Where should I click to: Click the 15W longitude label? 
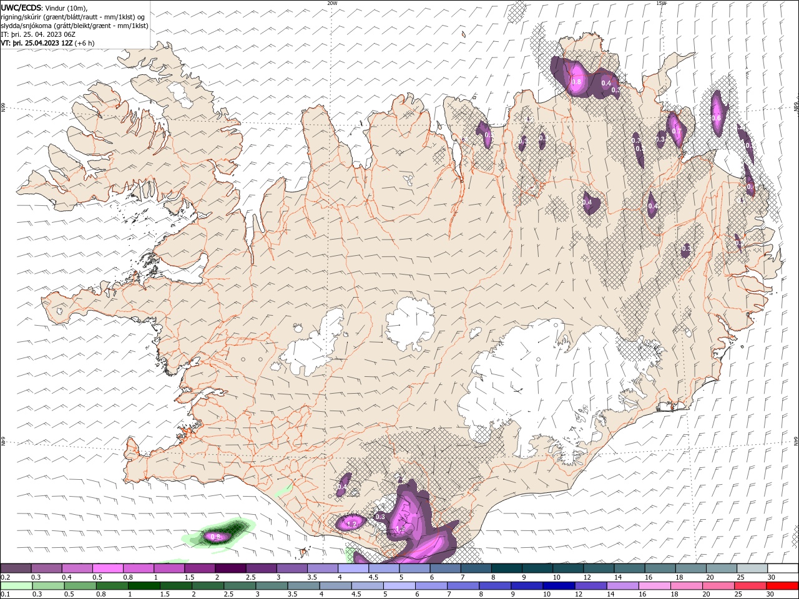pyautogui.click(x=661, y=3)
